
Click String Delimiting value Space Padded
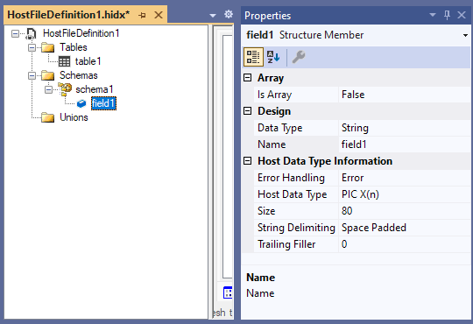(404, 228)
